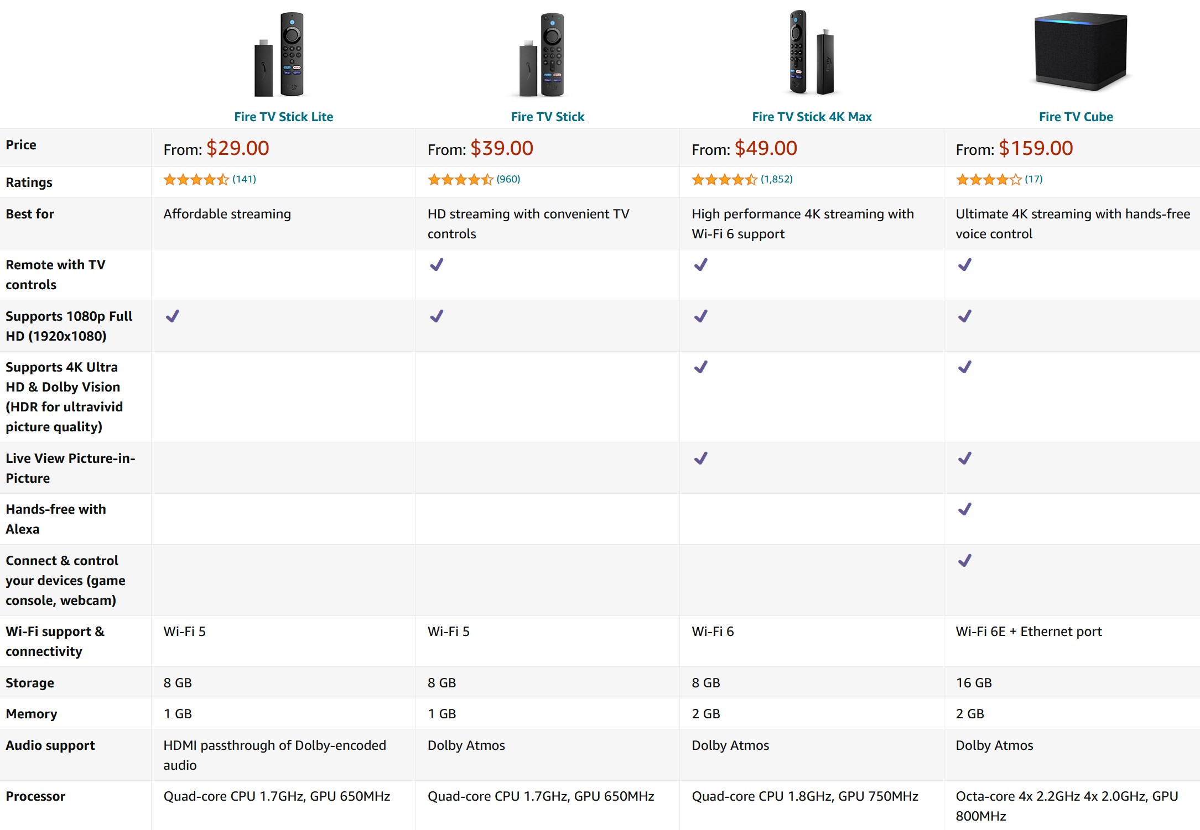Click the Fire TV Cube product image
Screen dimensions: 1200x830
tap(1080, 51)
